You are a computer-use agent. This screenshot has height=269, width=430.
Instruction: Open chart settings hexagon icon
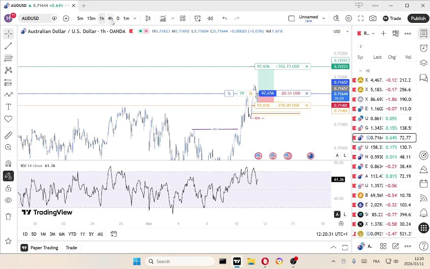(349, 18)
